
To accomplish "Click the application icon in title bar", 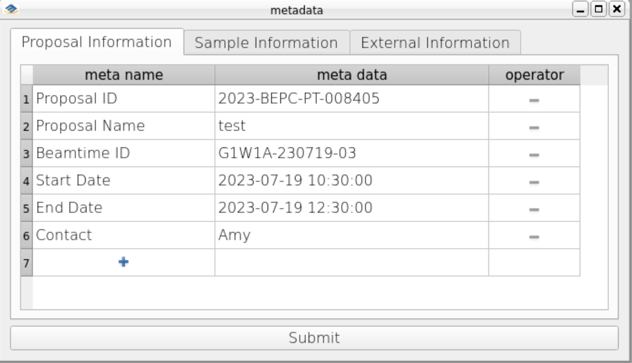I will click(x=11, y=9).
